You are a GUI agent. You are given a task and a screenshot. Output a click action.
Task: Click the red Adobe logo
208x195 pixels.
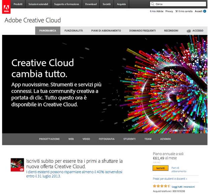pos(6,7)
